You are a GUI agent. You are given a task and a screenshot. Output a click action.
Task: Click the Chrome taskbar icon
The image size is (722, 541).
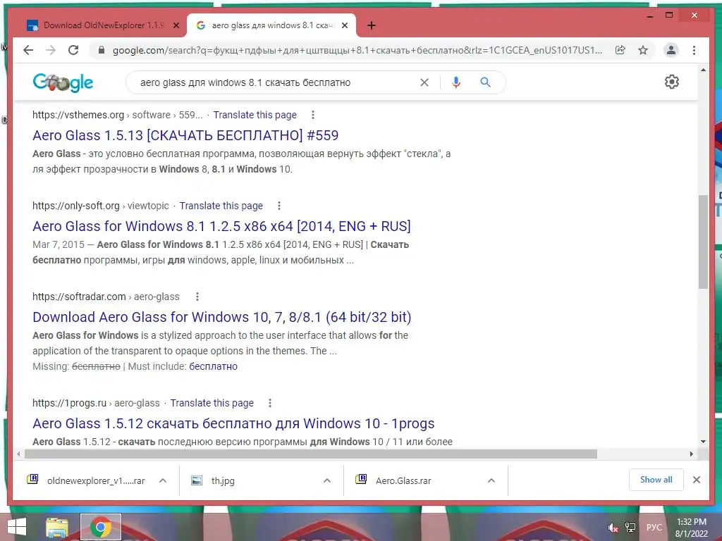[x=101, y=527]
